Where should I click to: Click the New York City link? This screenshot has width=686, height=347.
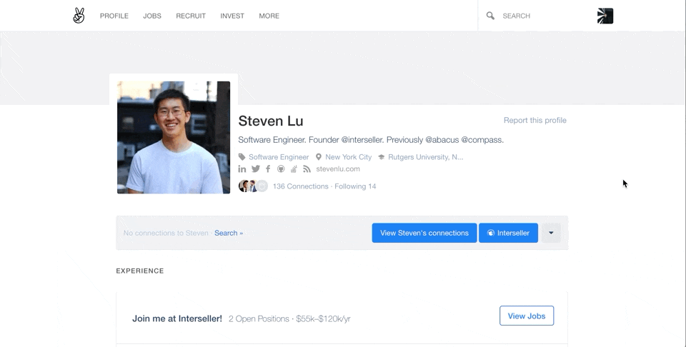(348, 157)
